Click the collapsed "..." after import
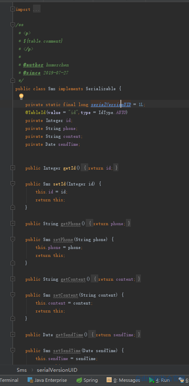189x386 pixels. [x=36, y=9]
